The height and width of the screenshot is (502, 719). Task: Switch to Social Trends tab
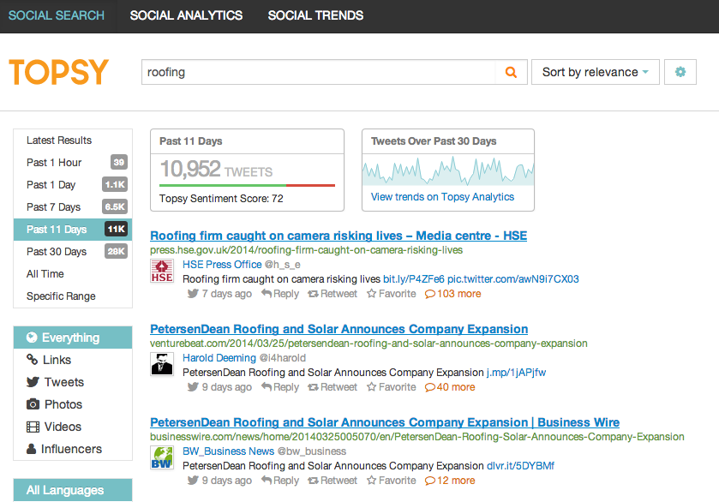[x=315, y=15]
